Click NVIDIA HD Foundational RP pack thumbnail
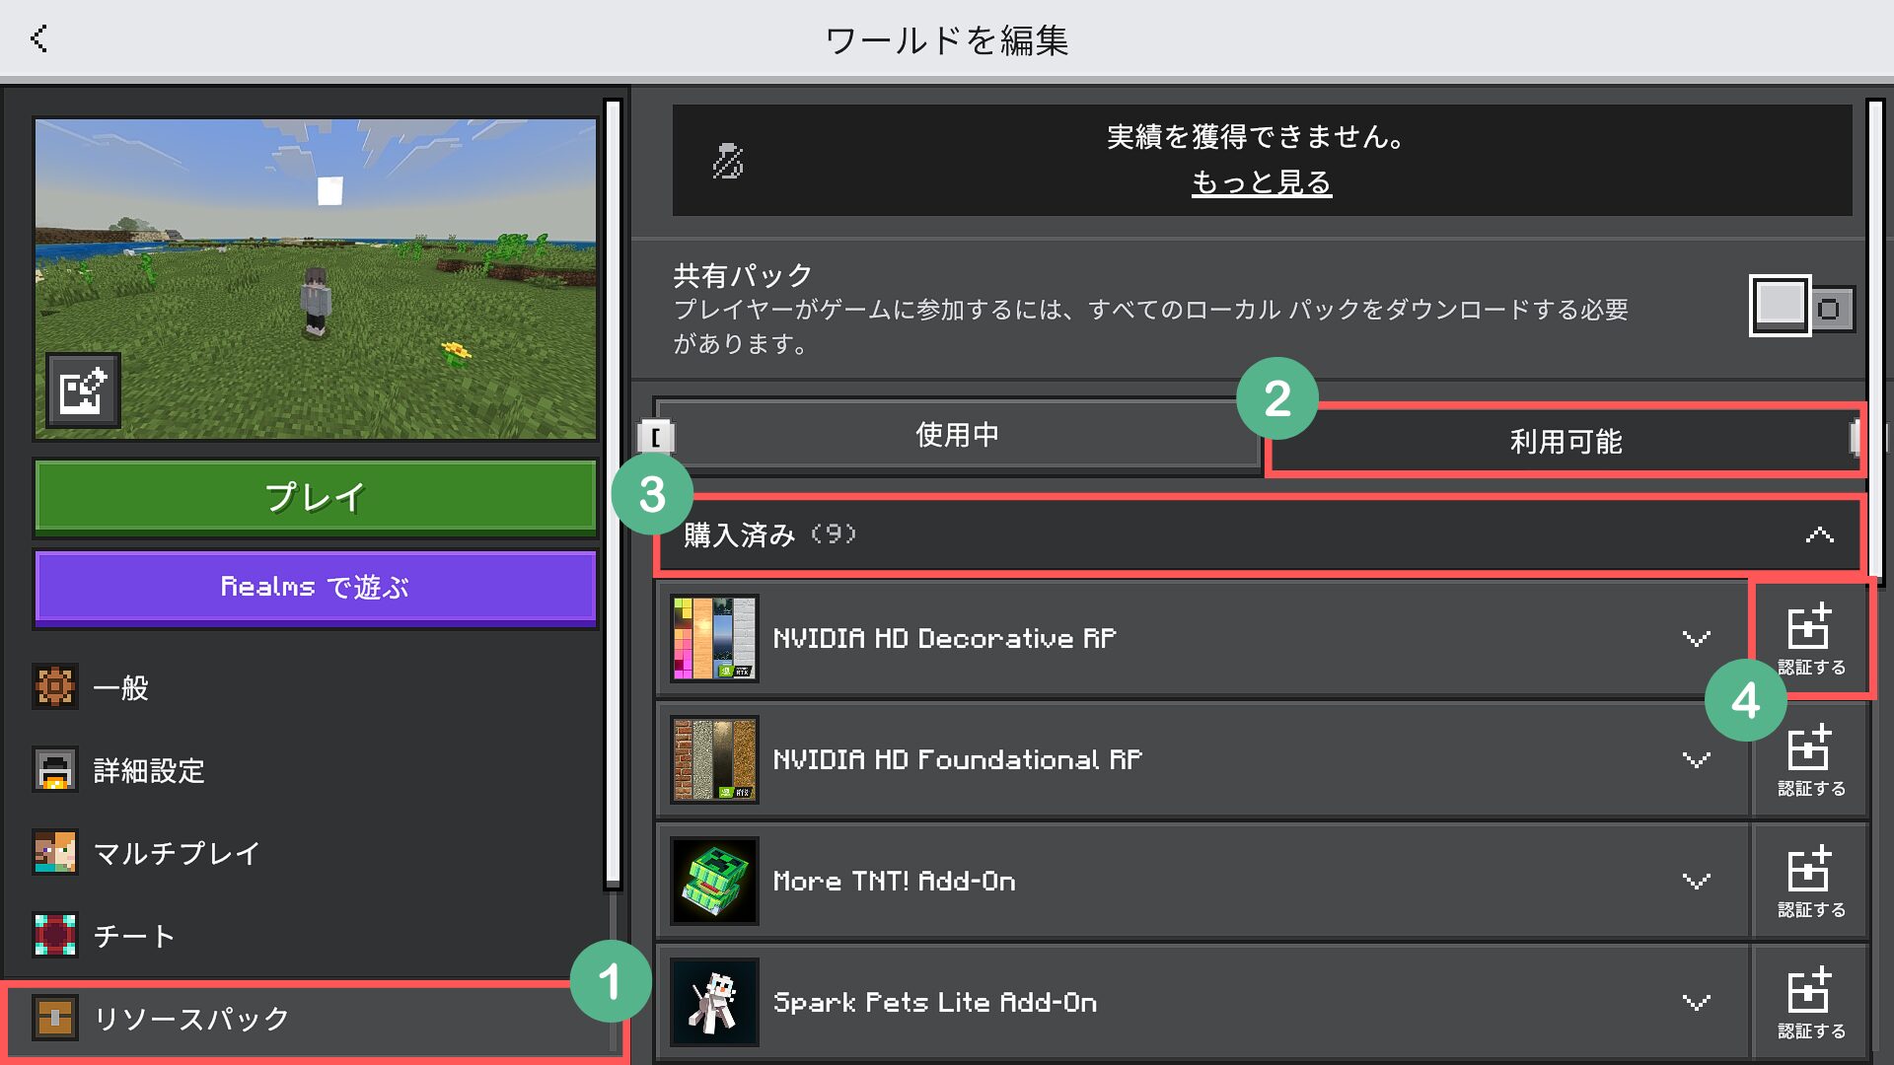 pos(714,759)
